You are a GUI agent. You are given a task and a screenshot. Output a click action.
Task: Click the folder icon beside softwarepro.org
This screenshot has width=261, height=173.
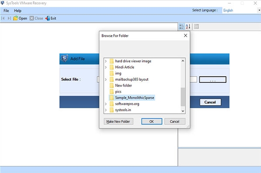112,104
